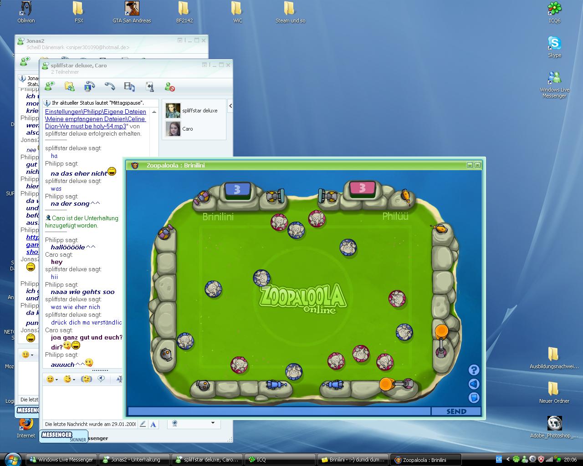
Task: Click share files folder icon in chat toolbar
Action: click(69, 86)
